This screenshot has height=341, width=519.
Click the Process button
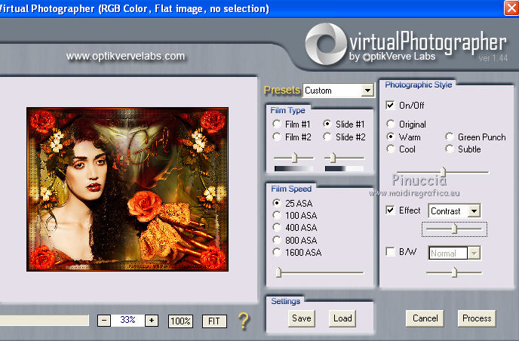pos(477,318)
